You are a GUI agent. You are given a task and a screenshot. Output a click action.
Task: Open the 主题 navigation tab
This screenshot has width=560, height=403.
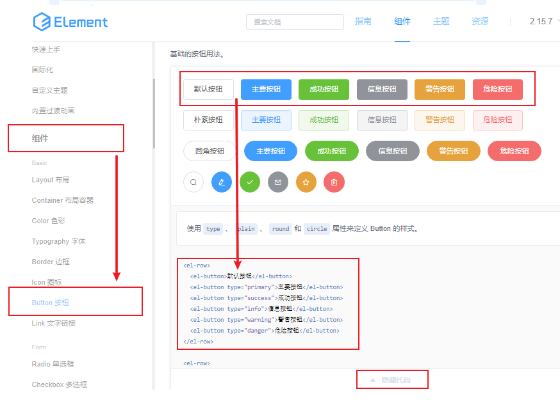(441, 21)
